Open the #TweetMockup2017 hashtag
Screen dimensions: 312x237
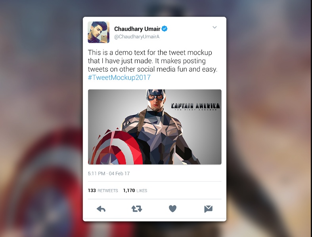point(119,78)
